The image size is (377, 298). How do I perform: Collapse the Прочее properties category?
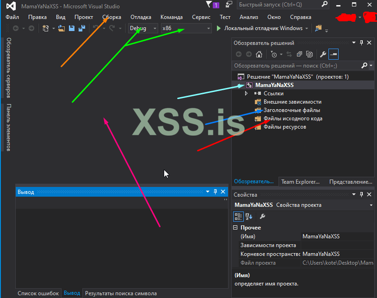pos(235,228)
